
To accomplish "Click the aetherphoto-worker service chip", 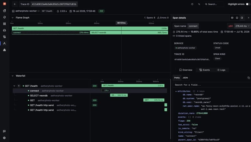I will [x=185, y=48].
